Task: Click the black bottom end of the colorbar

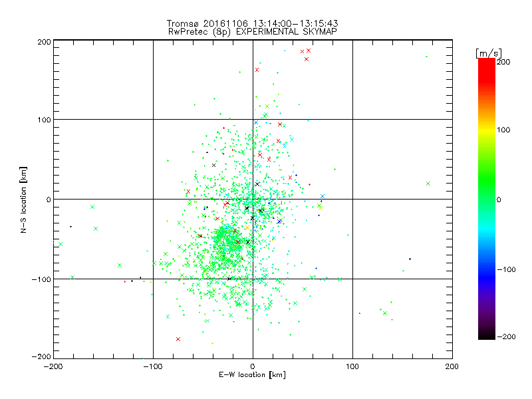Action: pyautogui.click(x=487, y=334)
